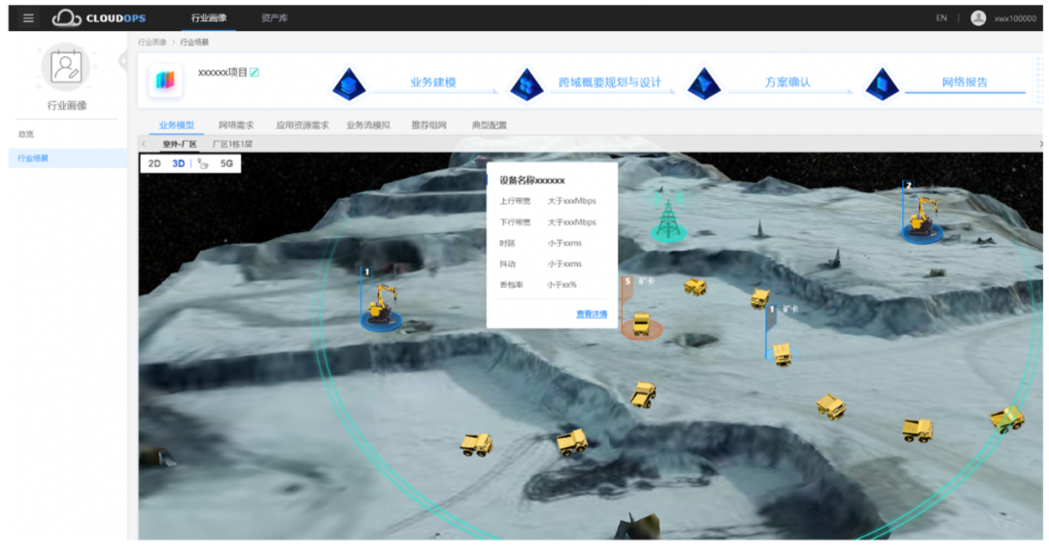Switch to the 网络需求 tab
The width and height of the screenshot is (1049, 548).
coord(236,125)
